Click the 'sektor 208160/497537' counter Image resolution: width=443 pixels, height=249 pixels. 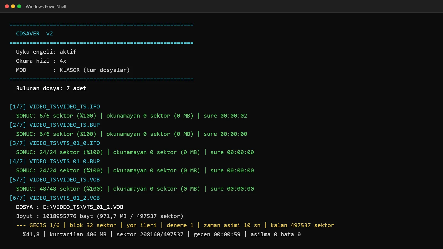tap(150, 234)
